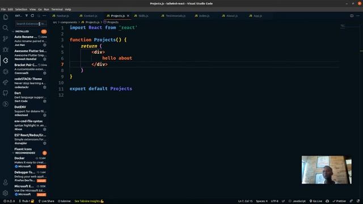Open the extensions view more actions ellipsis

tap(44, 16)
